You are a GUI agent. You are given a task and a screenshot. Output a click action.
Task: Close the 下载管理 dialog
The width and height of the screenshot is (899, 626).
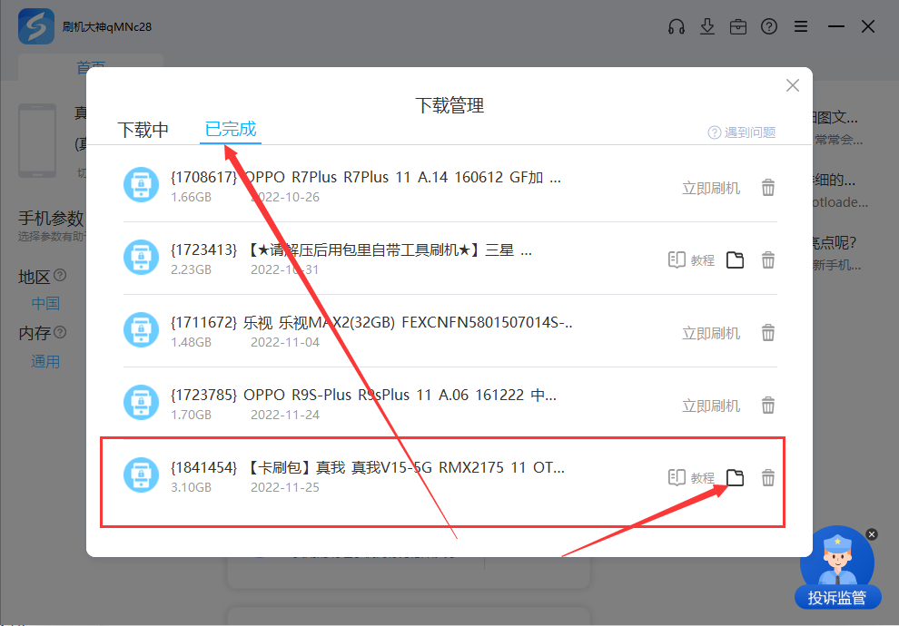click(793, 85)
